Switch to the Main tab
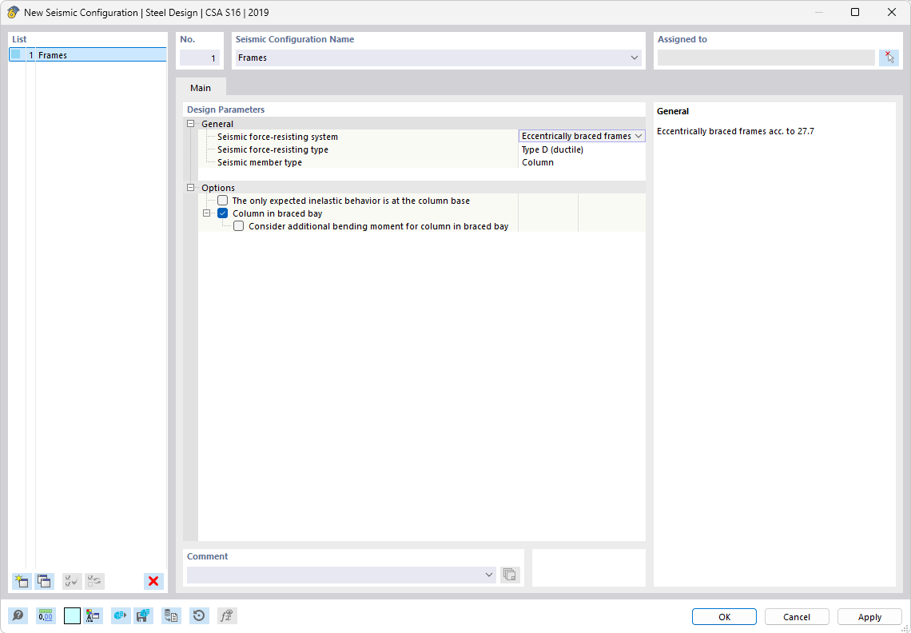 201,87
